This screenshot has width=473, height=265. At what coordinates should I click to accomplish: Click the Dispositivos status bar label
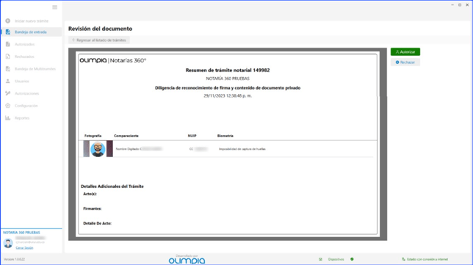pos(336,259)
